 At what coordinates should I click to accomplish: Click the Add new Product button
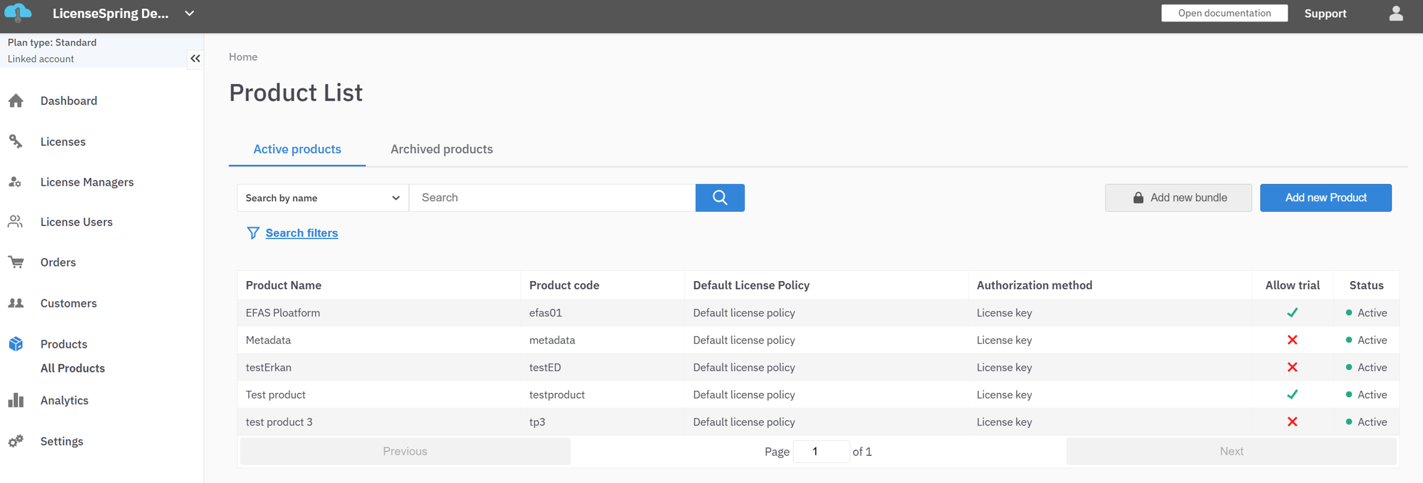click(1325, 198)
